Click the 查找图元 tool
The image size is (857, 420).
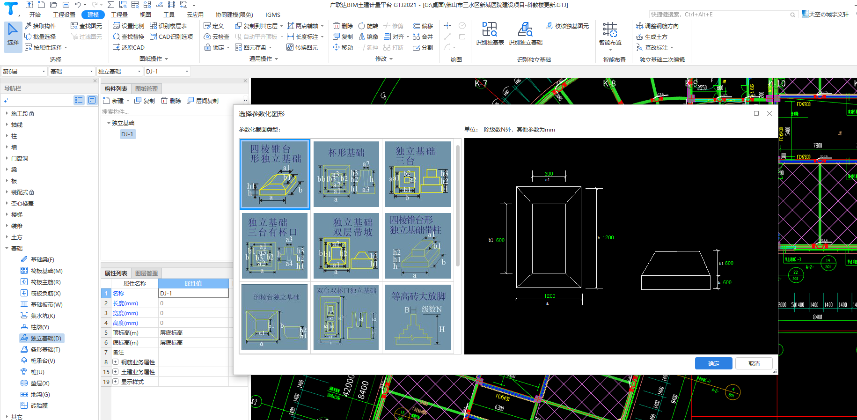tap(86, 26)
